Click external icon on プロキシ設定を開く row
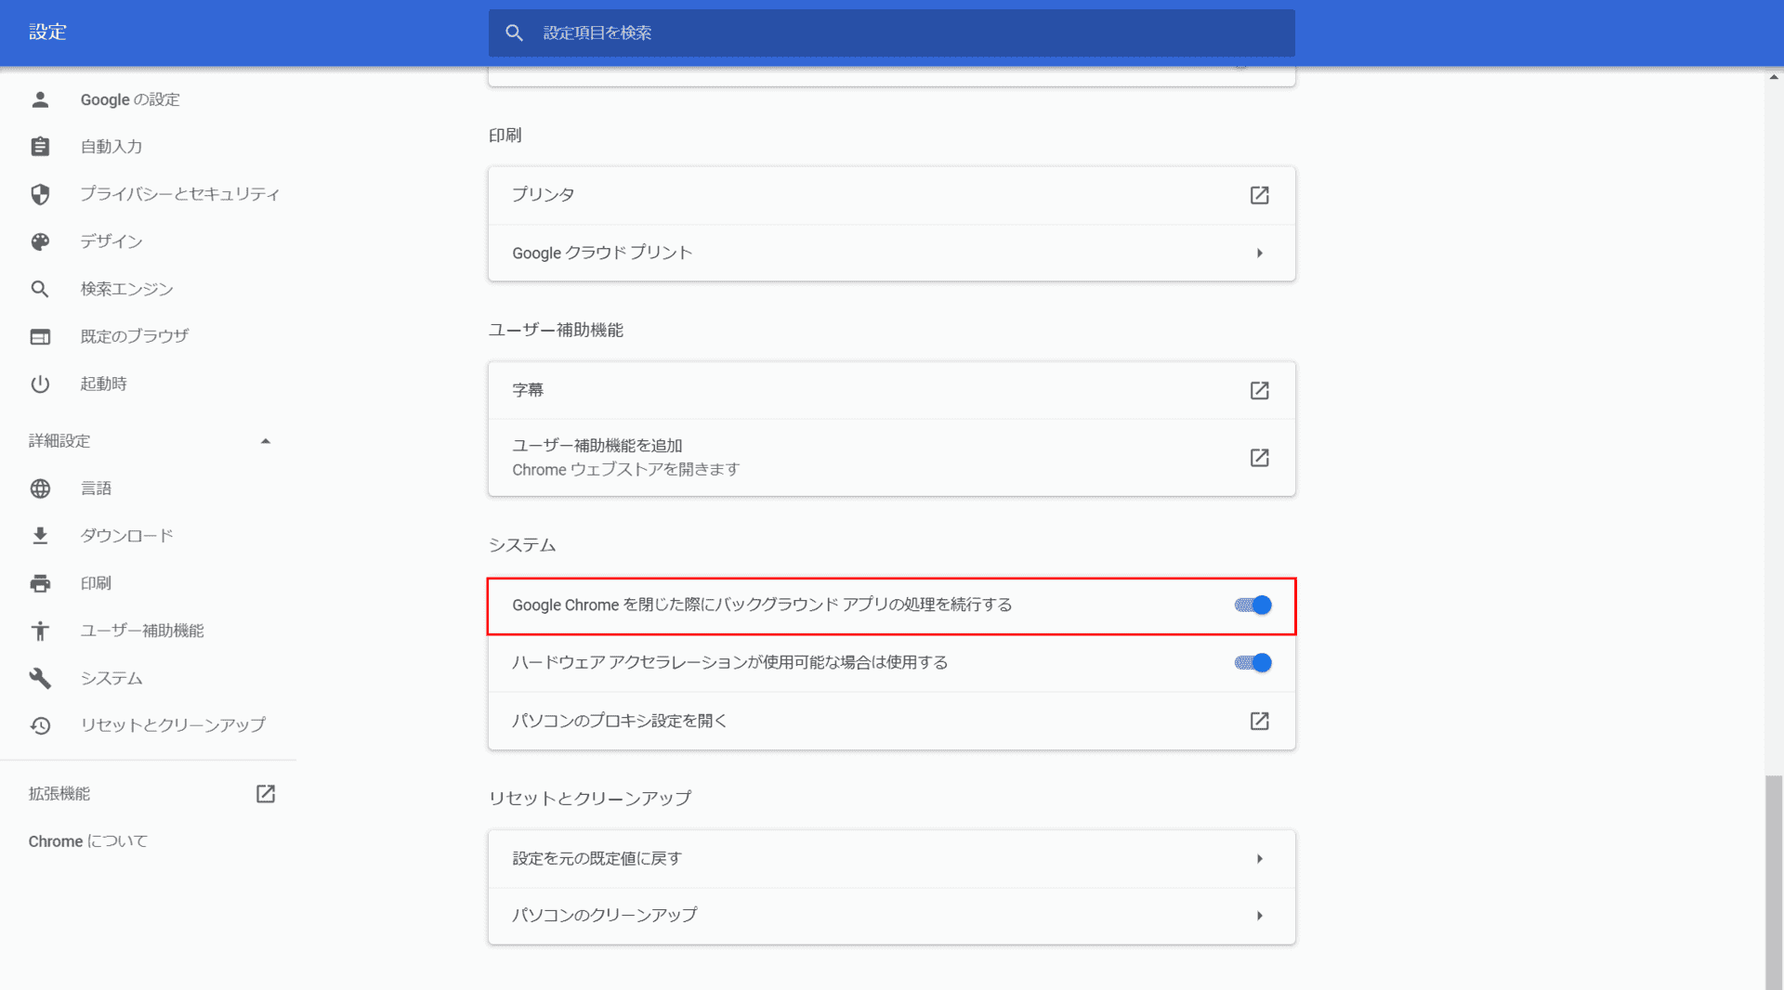 point(1259,721)
